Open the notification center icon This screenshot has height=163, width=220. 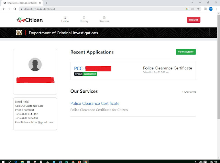pos(205,162)
